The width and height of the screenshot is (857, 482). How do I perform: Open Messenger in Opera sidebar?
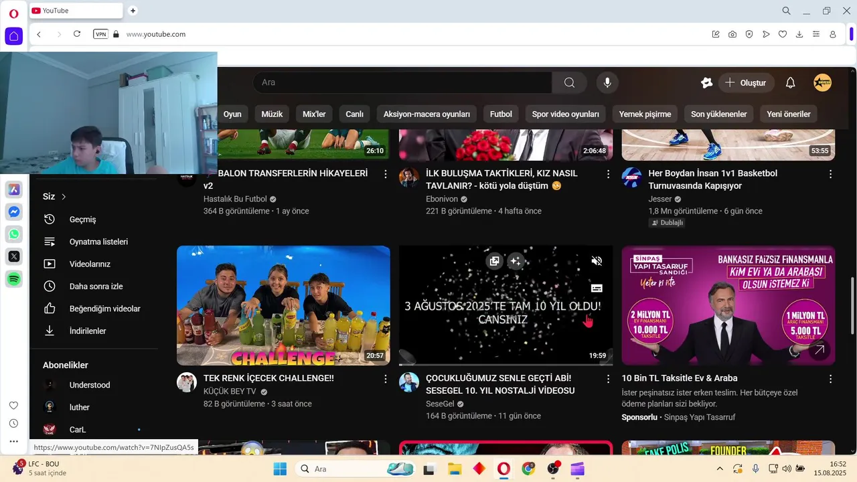[x=13, y=212]
